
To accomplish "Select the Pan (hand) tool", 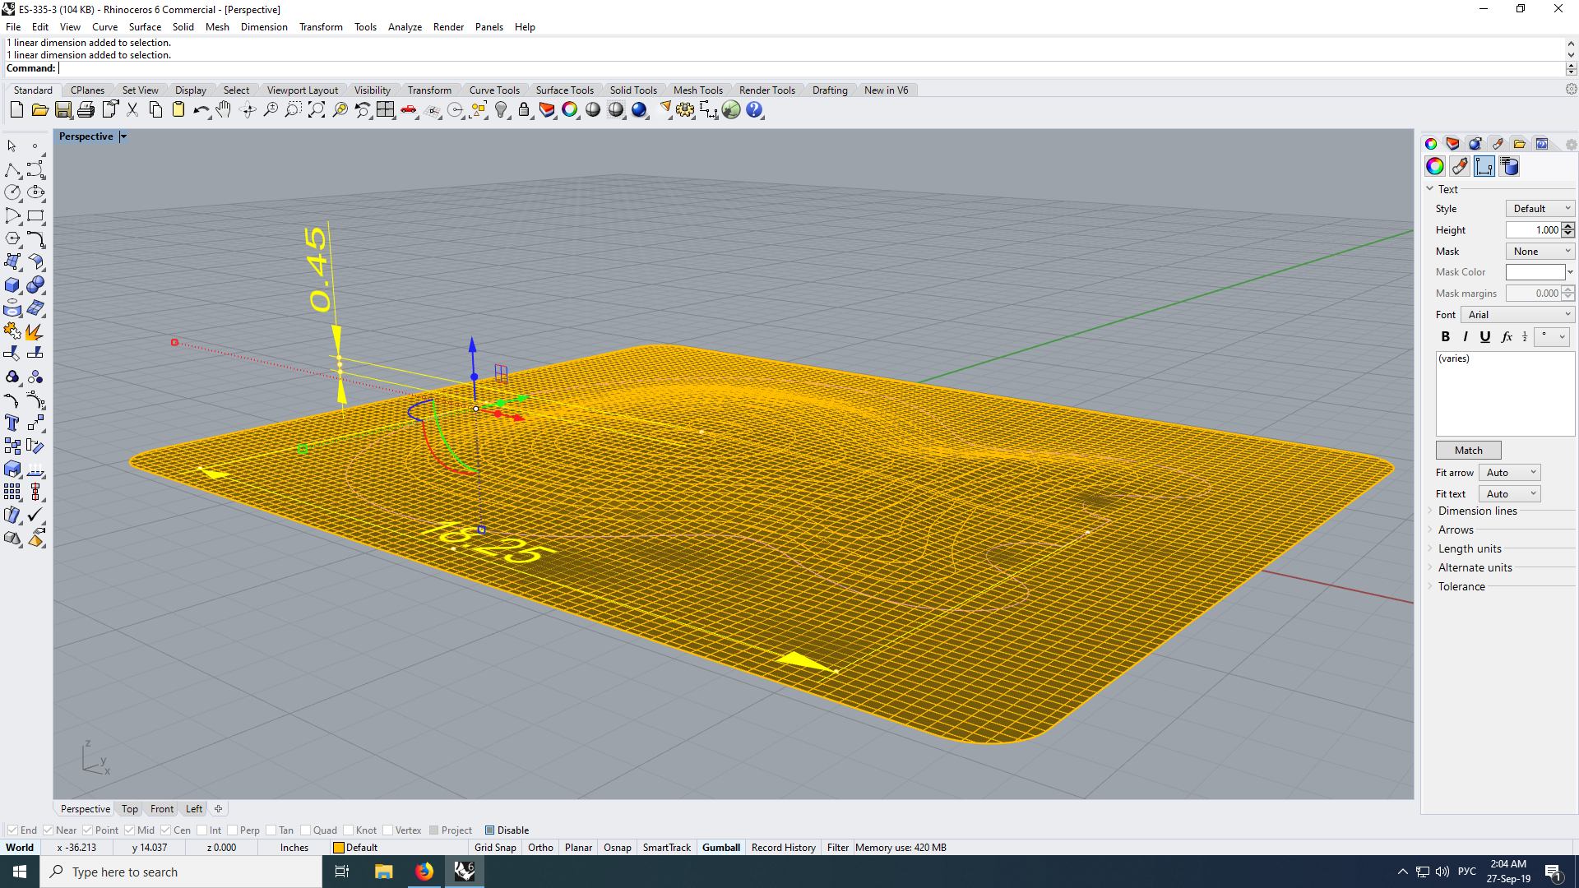I will point(224,110).
